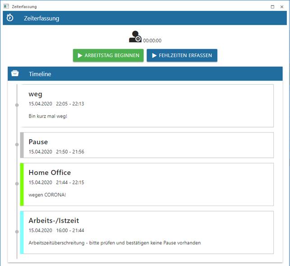
Task: Start workday with Arbeitstag beginnen button
Action: click(108, 55)
